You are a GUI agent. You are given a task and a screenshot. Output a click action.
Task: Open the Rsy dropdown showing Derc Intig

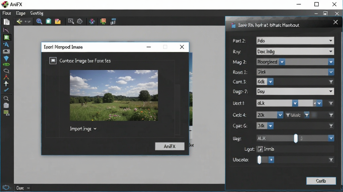295,52
